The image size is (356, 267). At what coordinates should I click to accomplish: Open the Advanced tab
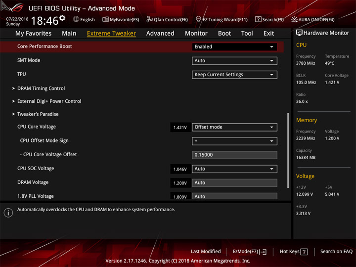click(160, 34)
